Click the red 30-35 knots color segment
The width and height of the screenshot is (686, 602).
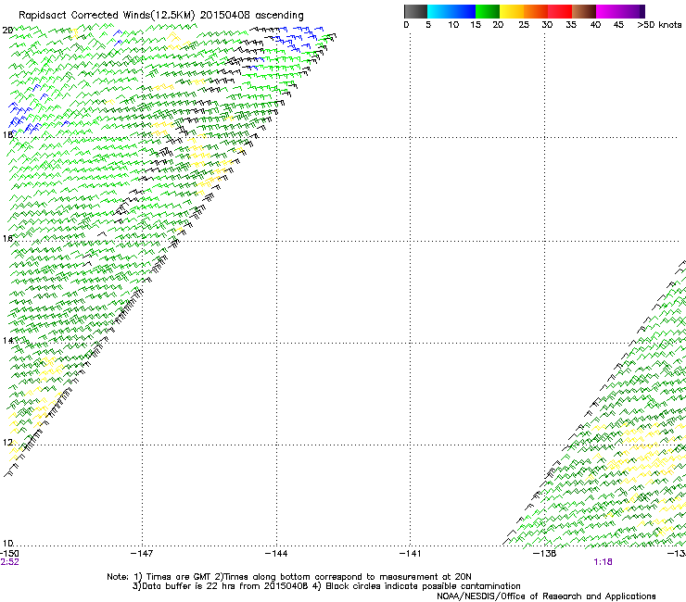(560, 11)
